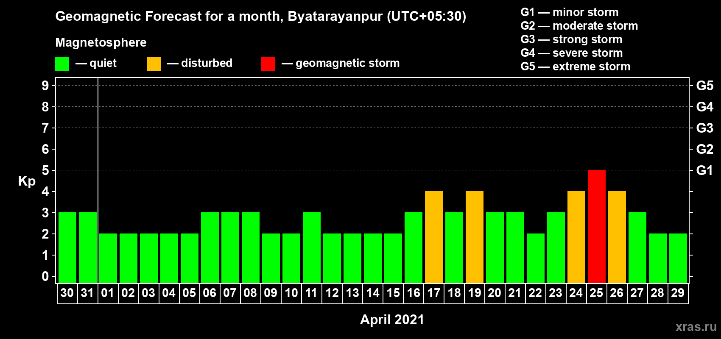
Task: Click the Magnetosphere heading
Action: click(101, 42)
